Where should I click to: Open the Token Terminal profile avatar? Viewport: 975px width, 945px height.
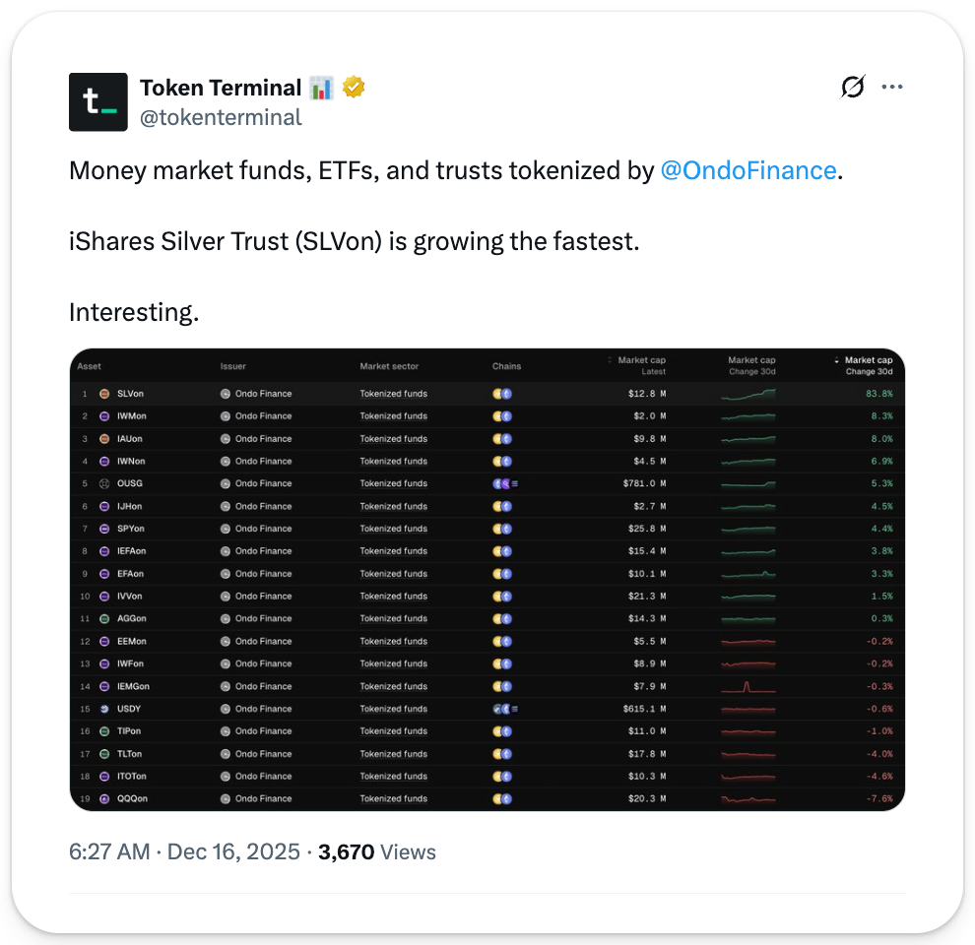pos(98,102)
